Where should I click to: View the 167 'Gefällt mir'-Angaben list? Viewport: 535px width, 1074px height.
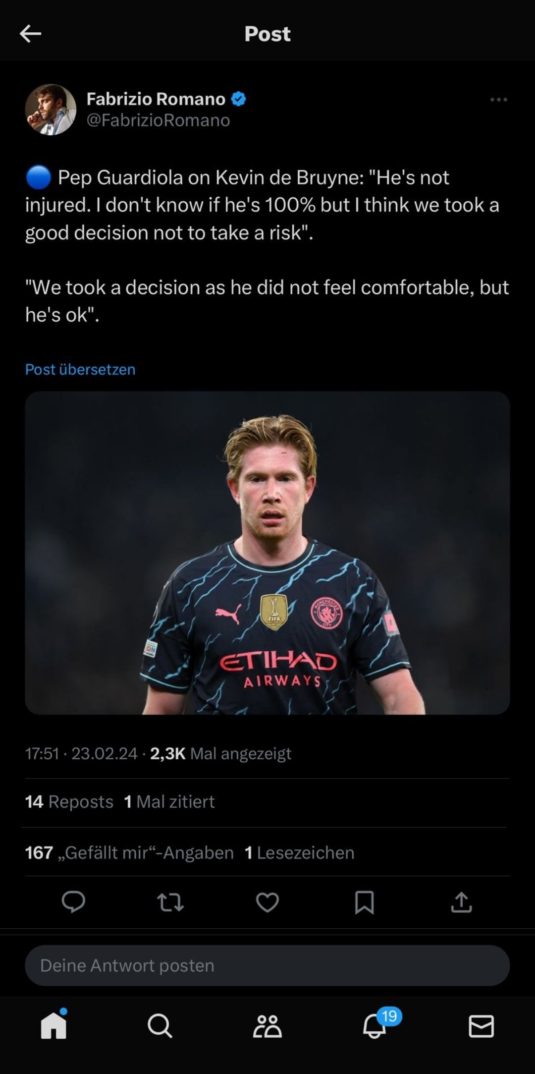(x=129, y=852)
